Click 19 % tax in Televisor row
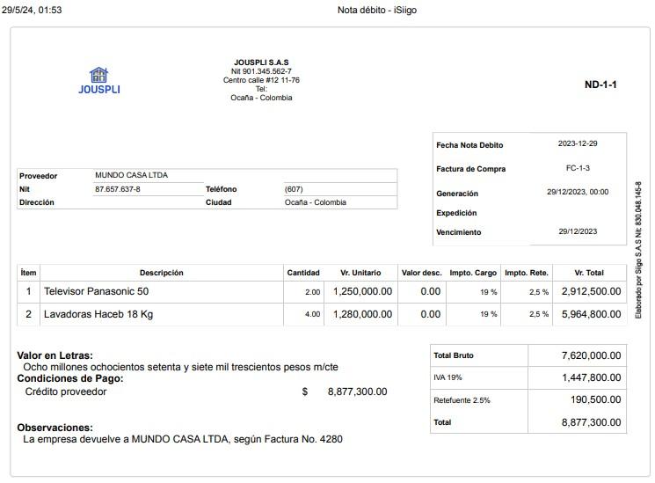Screen dimensions: 655x483 (x=488, y=292)
